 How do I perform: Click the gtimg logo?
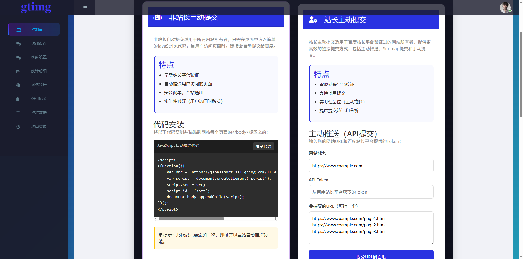click(36, 7)
